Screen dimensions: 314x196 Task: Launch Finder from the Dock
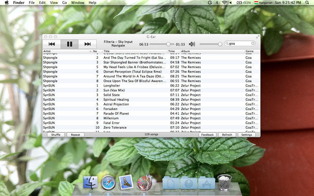pos(90,182)
